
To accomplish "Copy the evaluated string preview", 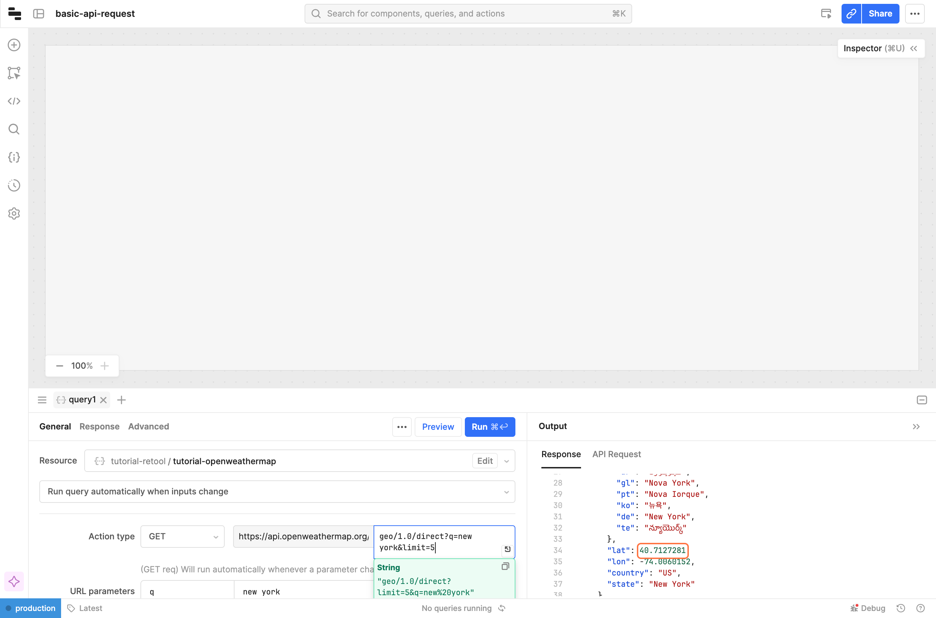I will click(x=505, y=566).
